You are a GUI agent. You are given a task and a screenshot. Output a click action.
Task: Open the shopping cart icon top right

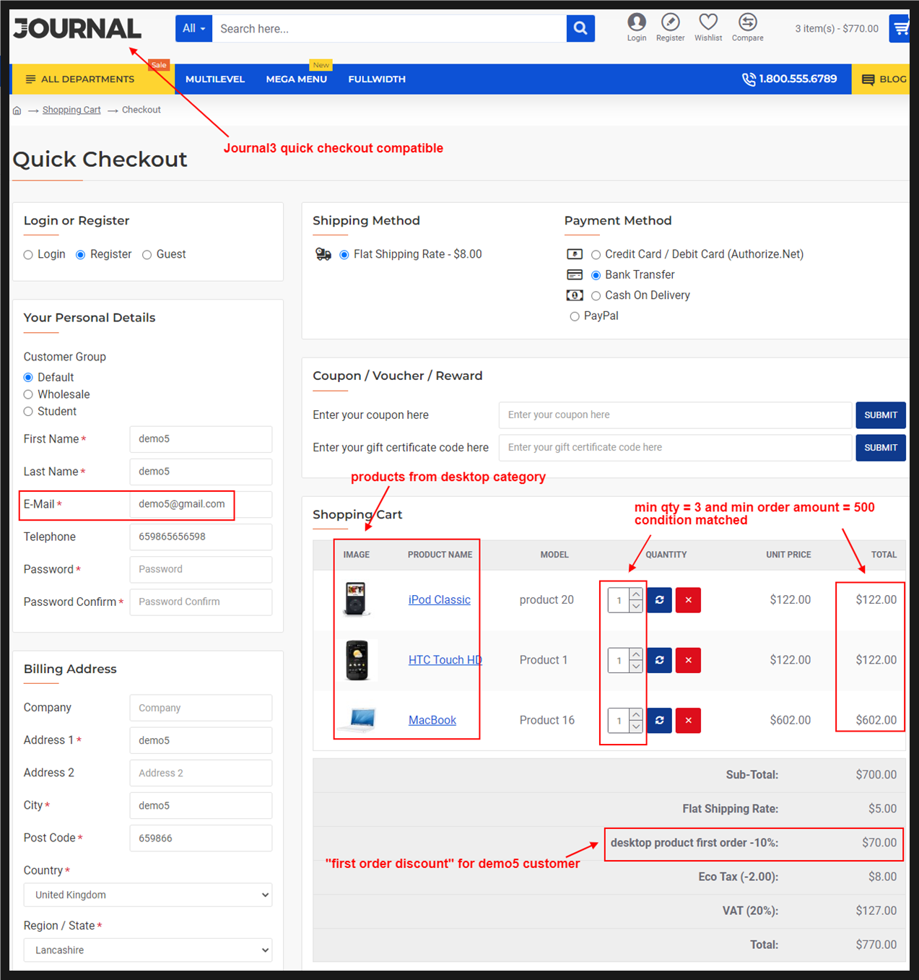pos(900,27)
